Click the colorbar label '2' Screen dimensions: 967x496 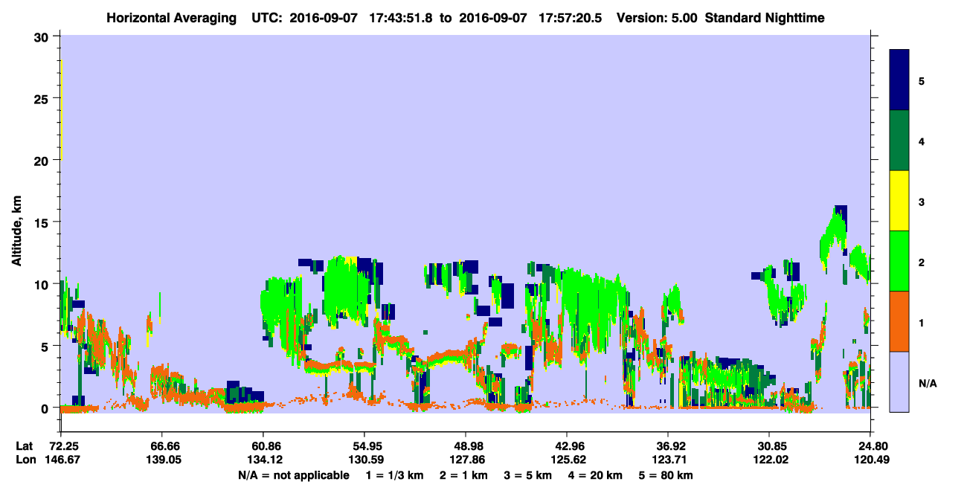tap(921, 263)
